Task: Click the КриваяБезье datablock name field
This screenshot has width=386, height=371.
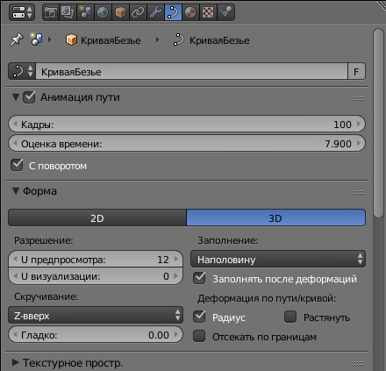Action: pos(191,71)
